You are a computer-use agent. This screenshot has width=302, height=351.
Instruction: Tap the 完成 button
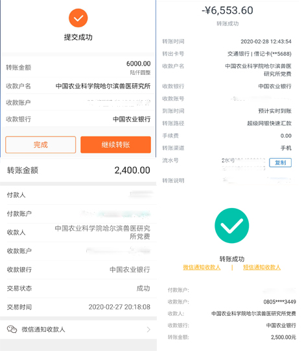(x=41, y=144)
